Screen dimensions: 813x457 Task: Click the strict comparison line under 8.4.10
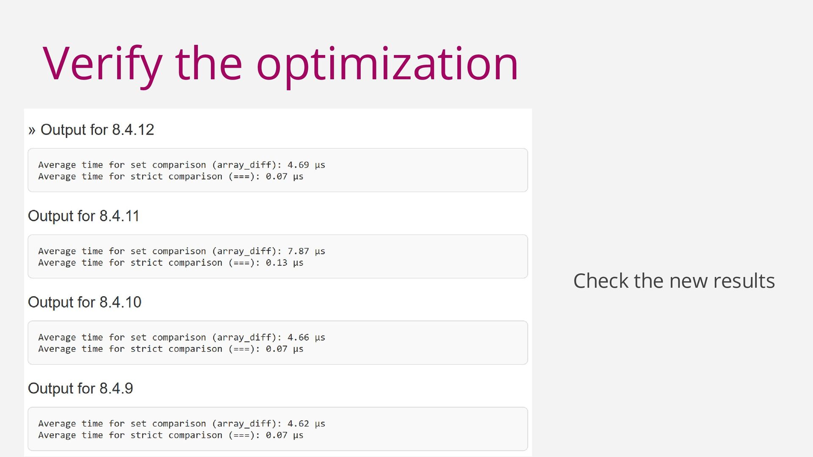point(171,349)
